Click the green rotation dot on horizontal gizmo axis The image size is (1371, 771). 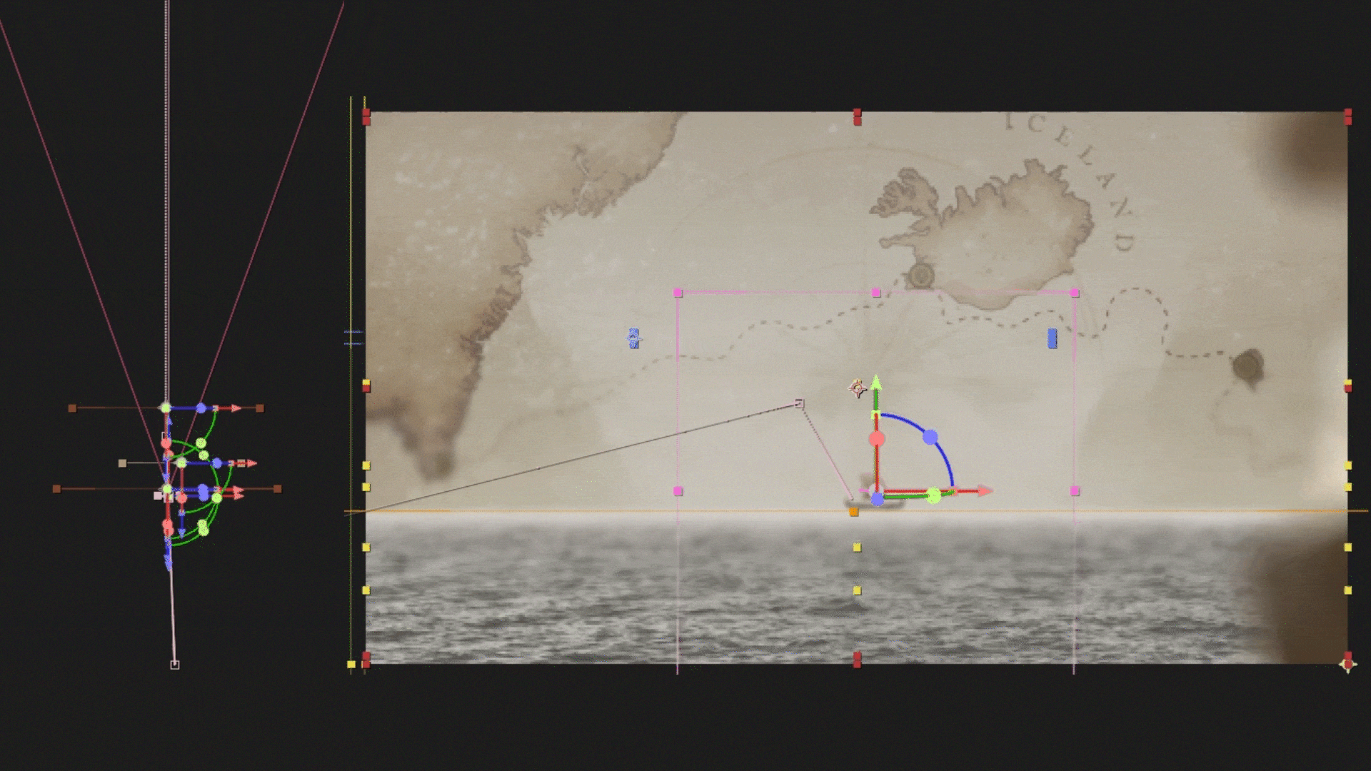tap(933, 495)
